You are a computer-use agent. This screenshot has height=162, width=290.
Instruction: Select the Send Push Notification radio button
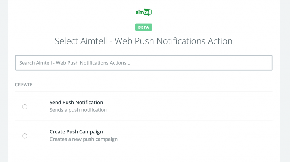[25, 107]
